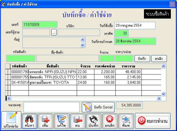Click จบการทำงาน exit button
This screenshot has height=131, width=177.
point(153,121)
